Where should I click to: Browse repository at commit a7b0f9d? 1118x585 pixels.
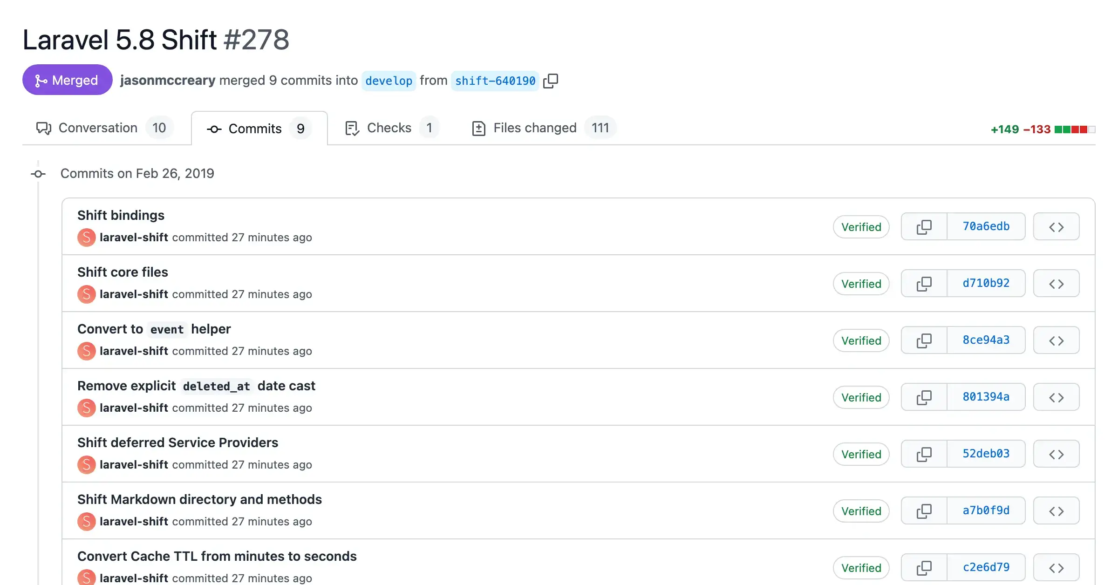(x=1056, y=511)
